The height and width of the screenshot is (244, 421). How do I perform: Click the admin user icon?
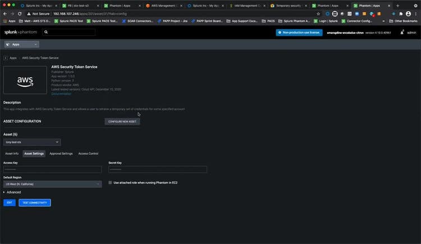click(x=402, y=31)
